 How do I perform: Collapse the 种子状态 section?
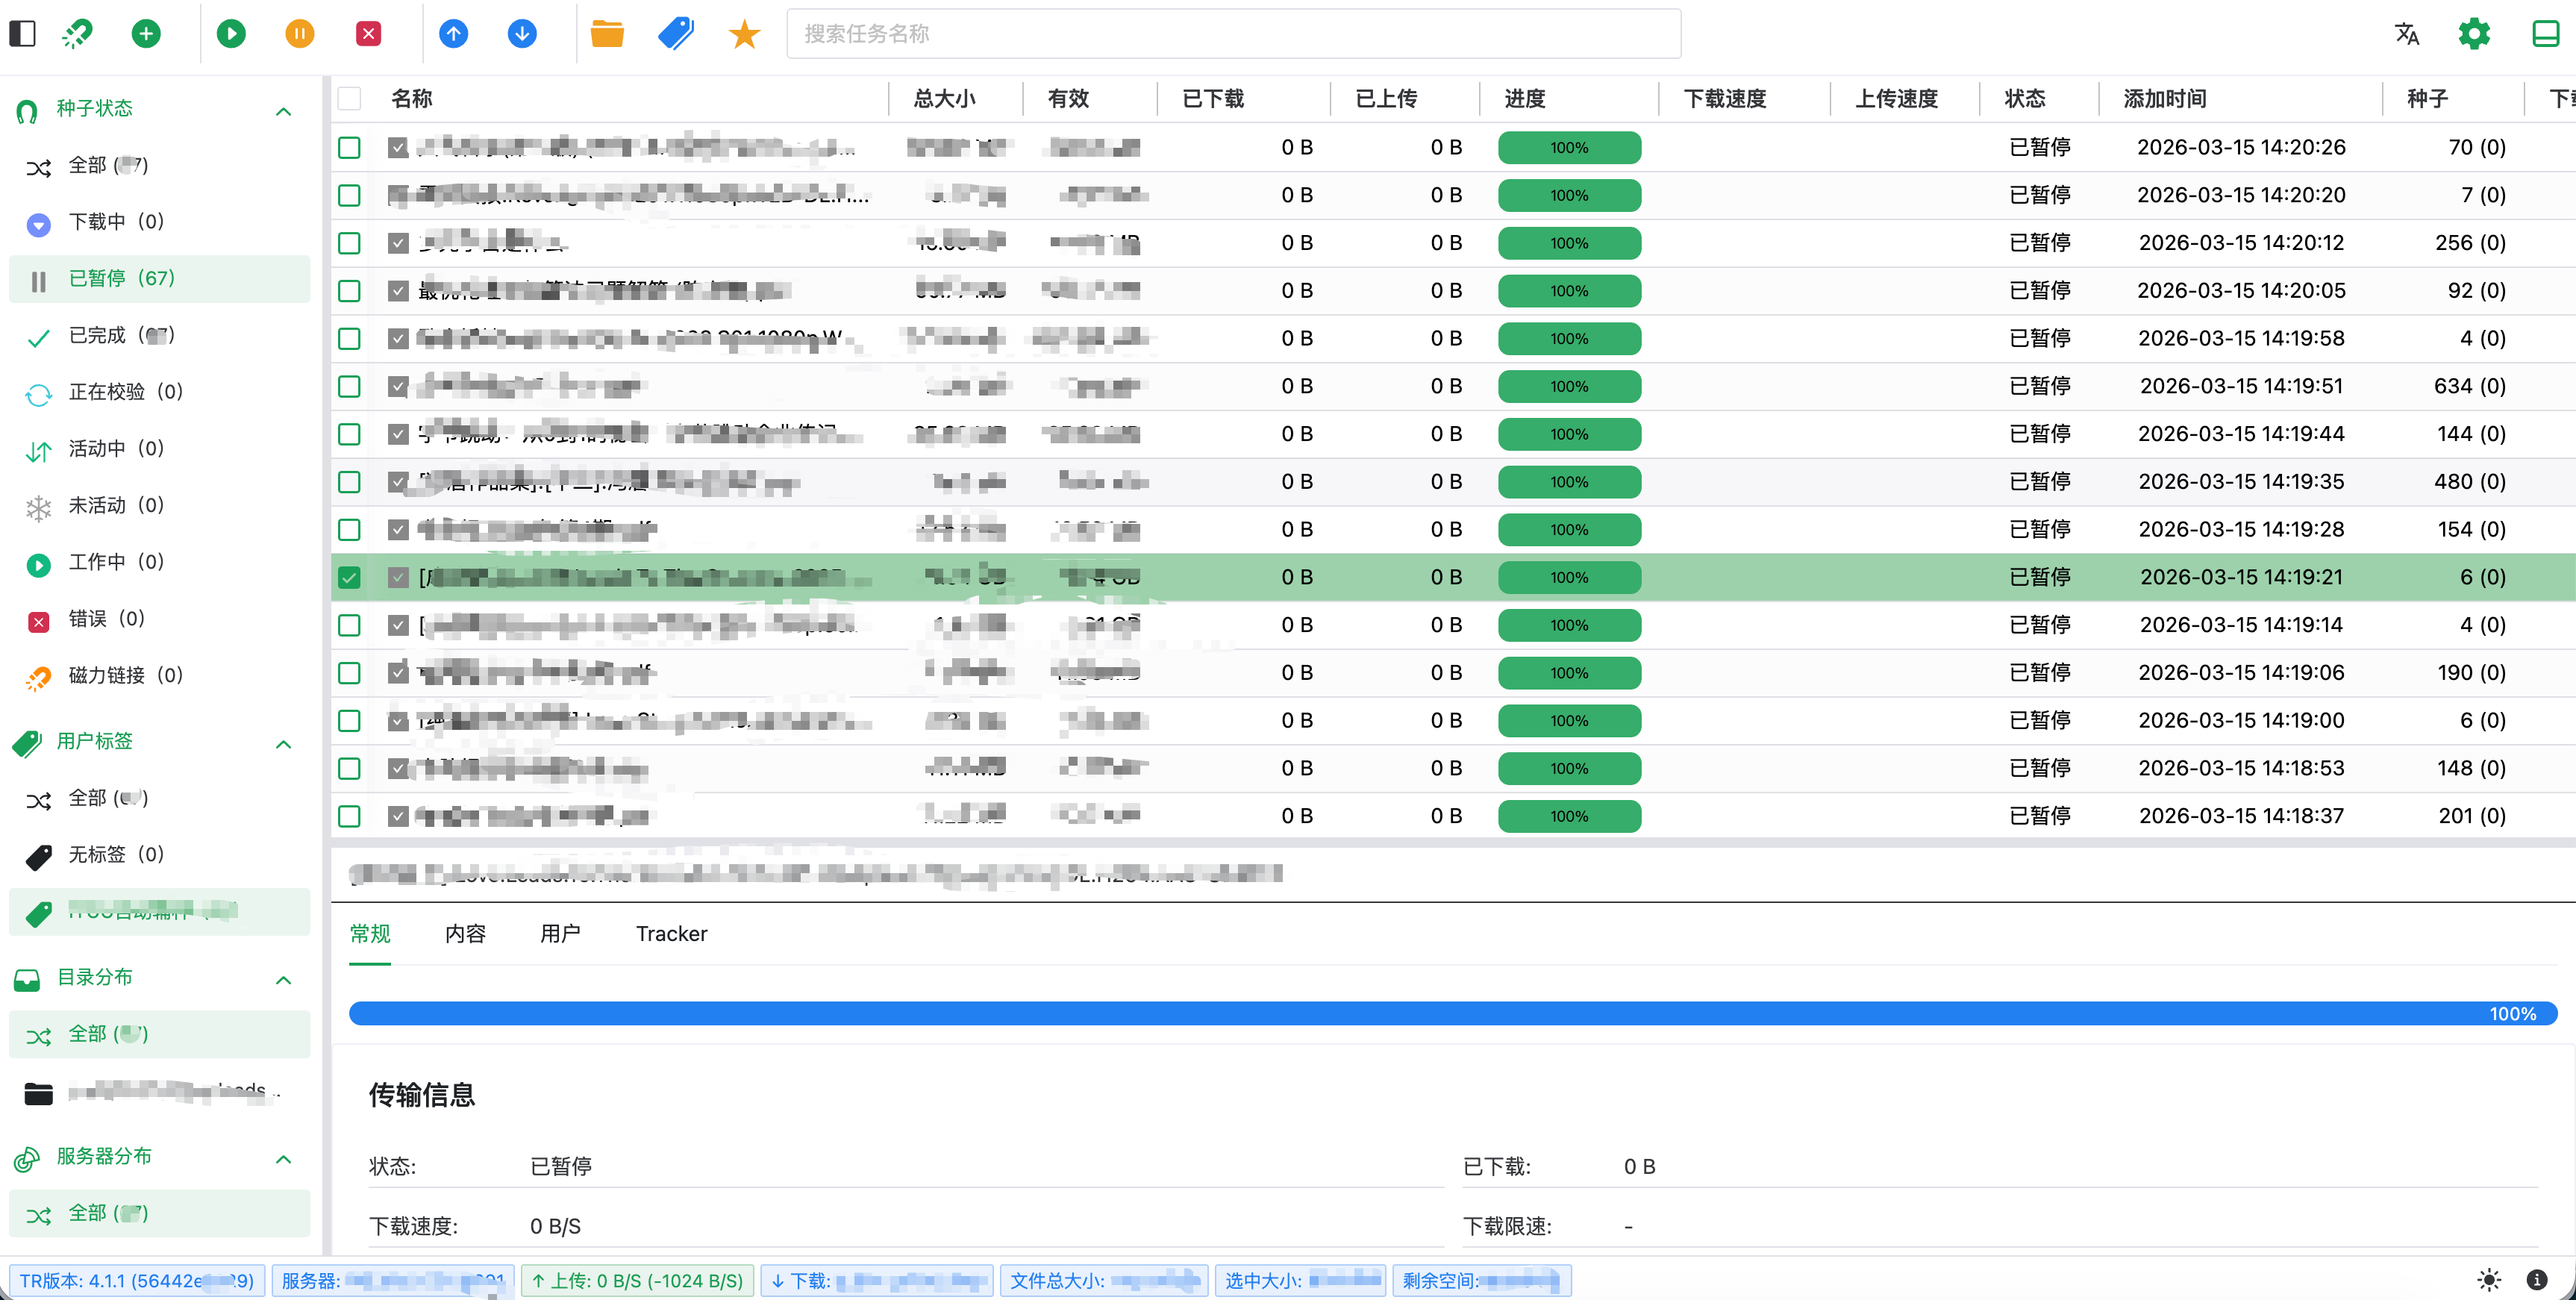[x=283, y=111]
